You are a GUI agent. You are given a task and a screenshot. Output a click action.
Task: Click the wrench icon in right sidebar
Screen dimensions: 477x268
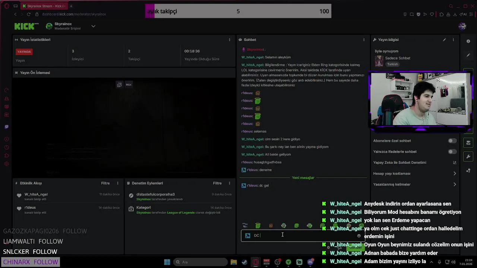(468, 156)
